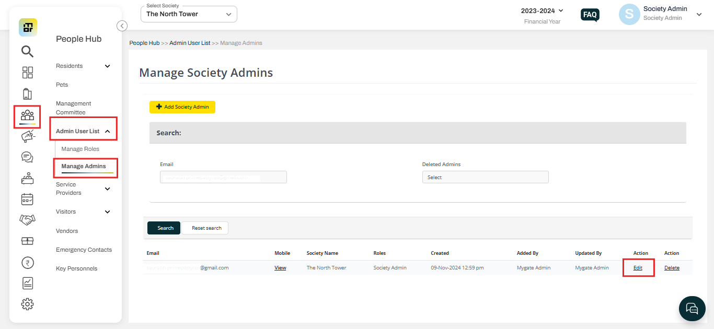Open the Pets menu item
The image size is (714, 329).
(62, 85)
